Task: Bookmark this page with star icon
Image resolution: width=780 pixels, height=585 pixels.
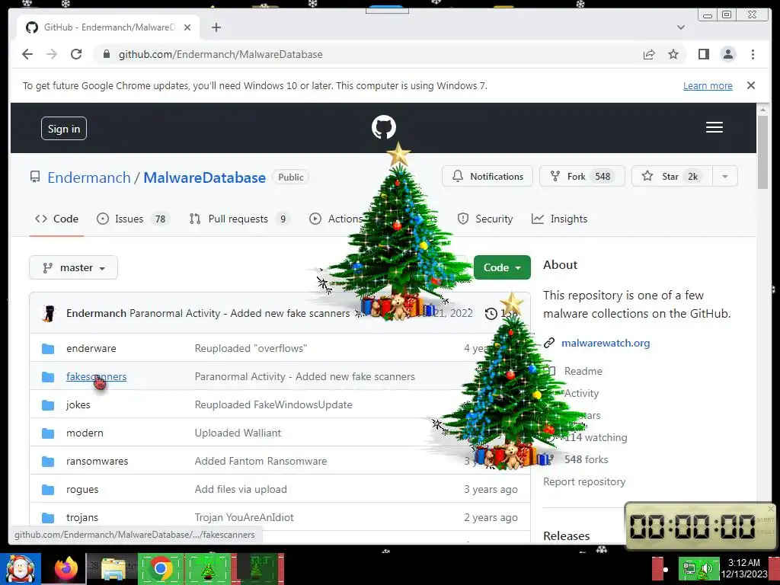Action: coord(673,54)
